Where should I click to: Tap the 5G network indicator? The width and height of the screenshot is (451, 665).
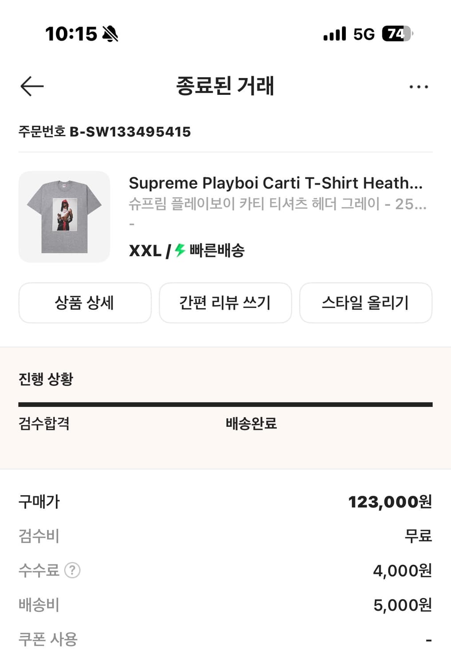(x=364, y=34)
